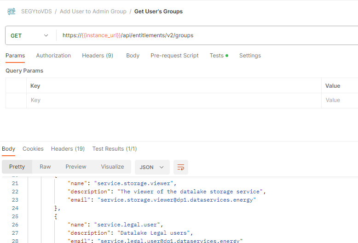Click the query param Value input
Image resolution: width=358 pixels, height=243 pixels.
click(340, 100)
